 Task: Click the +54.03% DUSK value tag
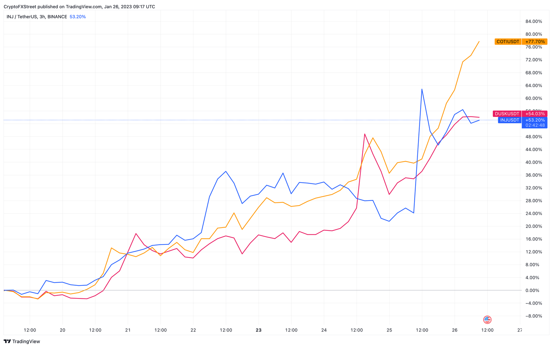click(x=535, y=114)
